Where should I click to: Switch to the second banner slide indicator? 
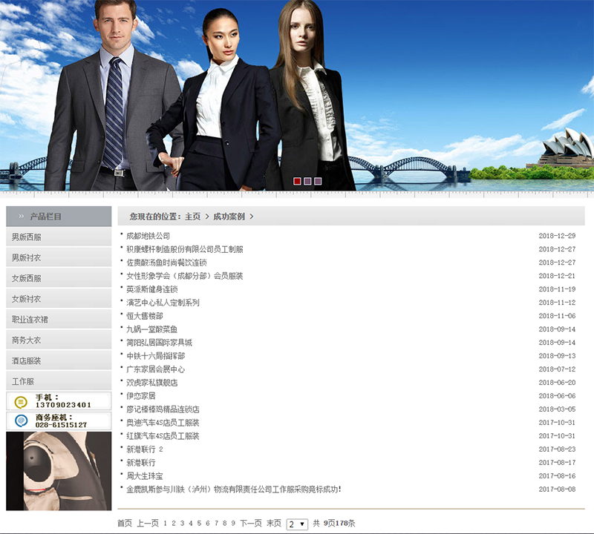click(x=307, y=181)
